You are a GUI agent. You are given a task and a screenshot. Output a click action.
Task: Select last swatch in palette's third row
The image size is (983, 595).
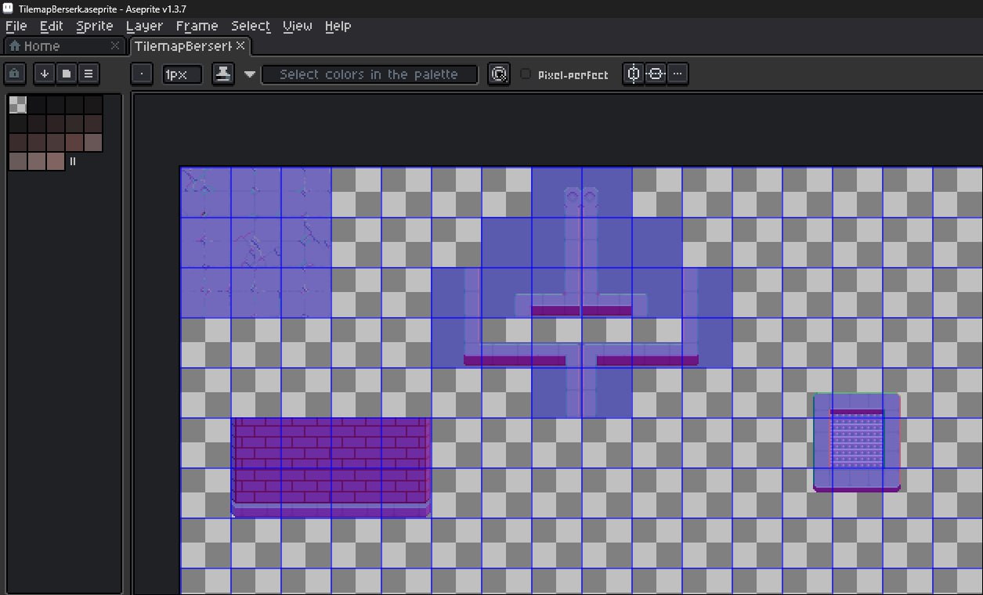pyautogui.click(x=93, y=142)
